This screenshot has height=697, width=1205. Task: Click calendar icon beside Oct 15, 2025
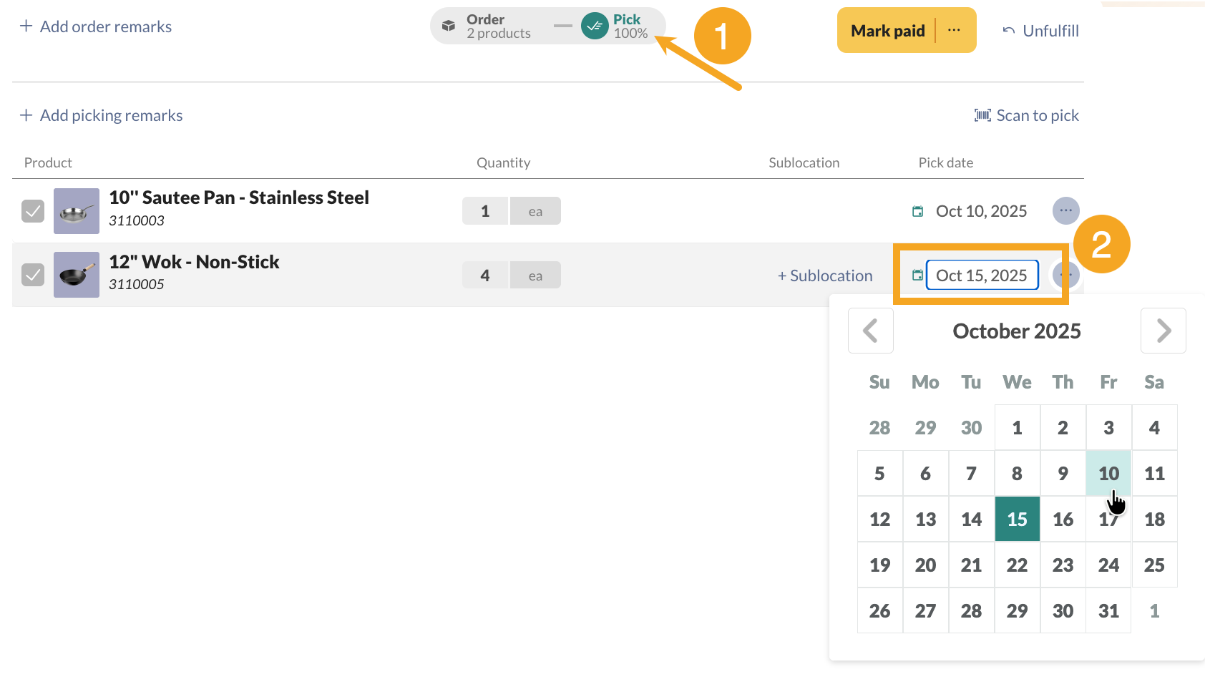coord(917,276)
